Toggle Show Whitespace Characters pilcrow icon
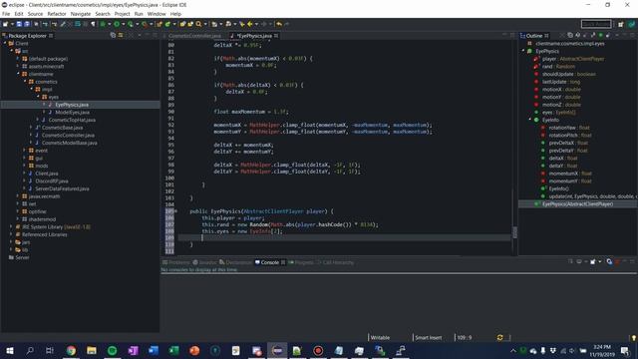638x359 pixels. [93, 24]
